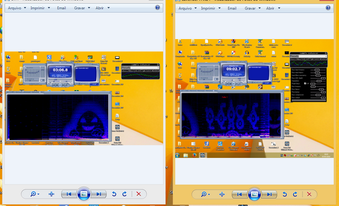Start slideshow in the right viewer

[254, 194]
